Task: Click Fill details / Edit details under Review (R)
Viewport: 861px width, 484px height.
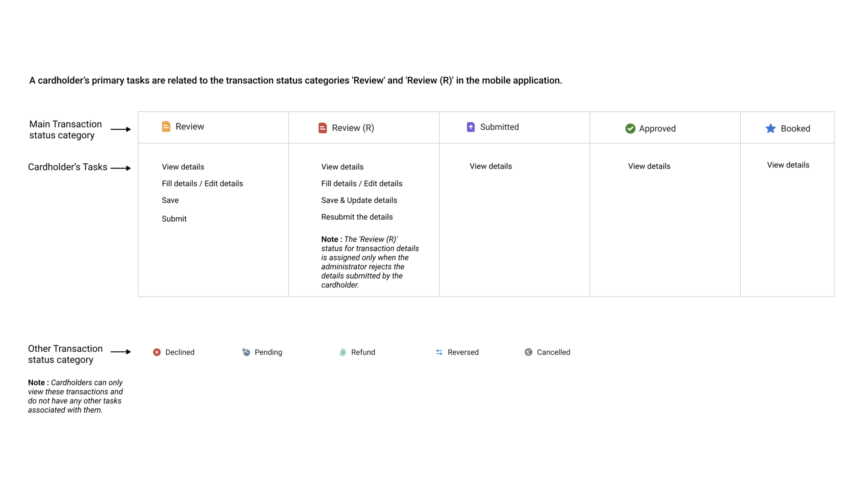Action: (361, 184)
